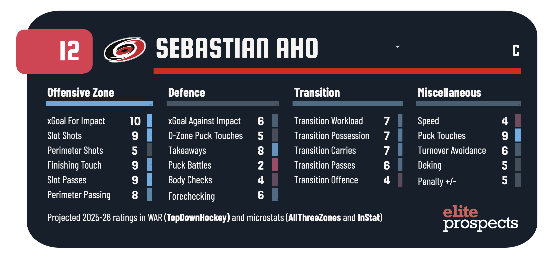Click the Miscellaneous section heading
The height and width of the screenshot is (260, 559).
[x=449, y=93]
